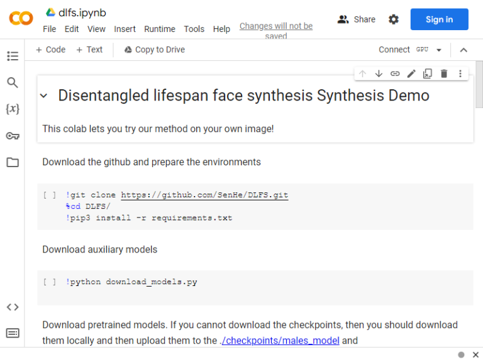Move cell down with arrow icon
Image resolution: width=483 pixels, height=362 pixels.
point(379,74)
